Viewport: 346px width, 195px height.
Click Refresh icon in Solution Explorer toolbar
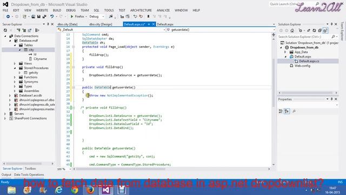(314, 30)
